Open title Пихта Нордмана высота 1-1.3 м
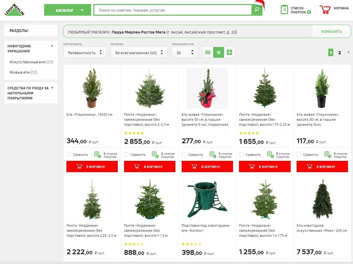Viewport: 353px width, 264px height. pos(146,230)
